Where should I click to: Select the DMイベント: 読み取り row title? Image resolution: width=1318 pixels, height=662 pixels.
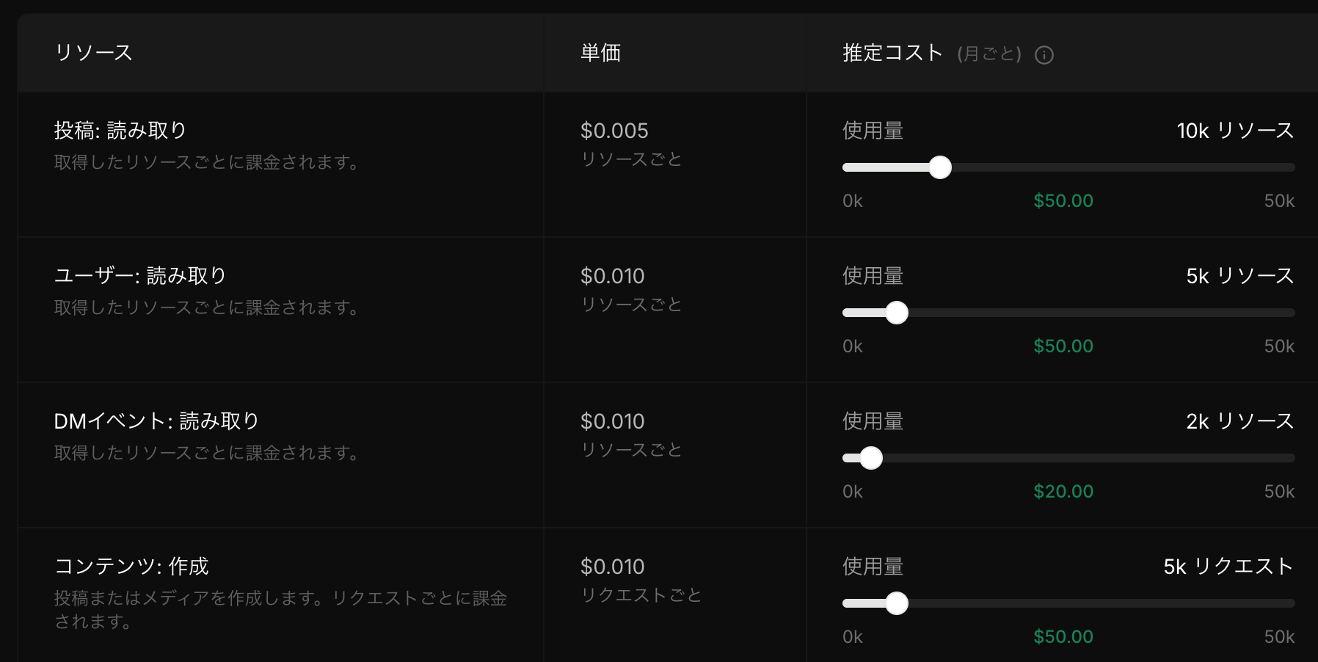point(156,421)
